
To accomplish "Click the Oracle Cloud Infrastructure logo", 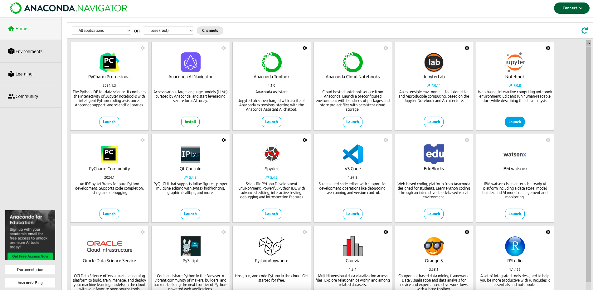I will click(109, 246).
